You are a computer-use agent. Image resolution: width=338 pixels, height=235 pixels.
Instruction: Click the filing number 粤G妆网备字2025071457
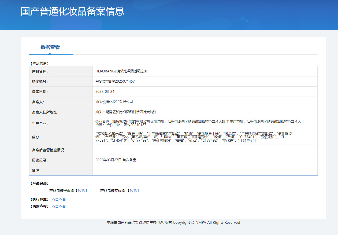point(115,82)
